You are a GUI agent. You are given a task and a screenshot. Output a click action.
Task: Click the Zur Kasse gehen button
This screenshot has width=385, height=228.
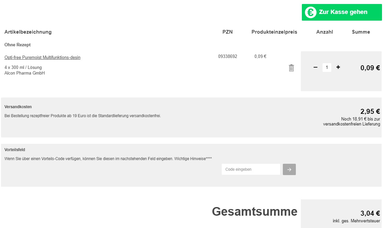pyautogui.click(x=343, y=12)
